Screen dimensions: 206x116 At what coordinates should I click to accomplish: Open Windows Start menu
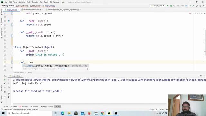point(3,113)
